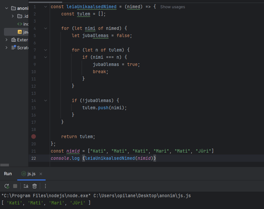
Task: Open the Run toolbar more options menu
Action: click(45, 186)
